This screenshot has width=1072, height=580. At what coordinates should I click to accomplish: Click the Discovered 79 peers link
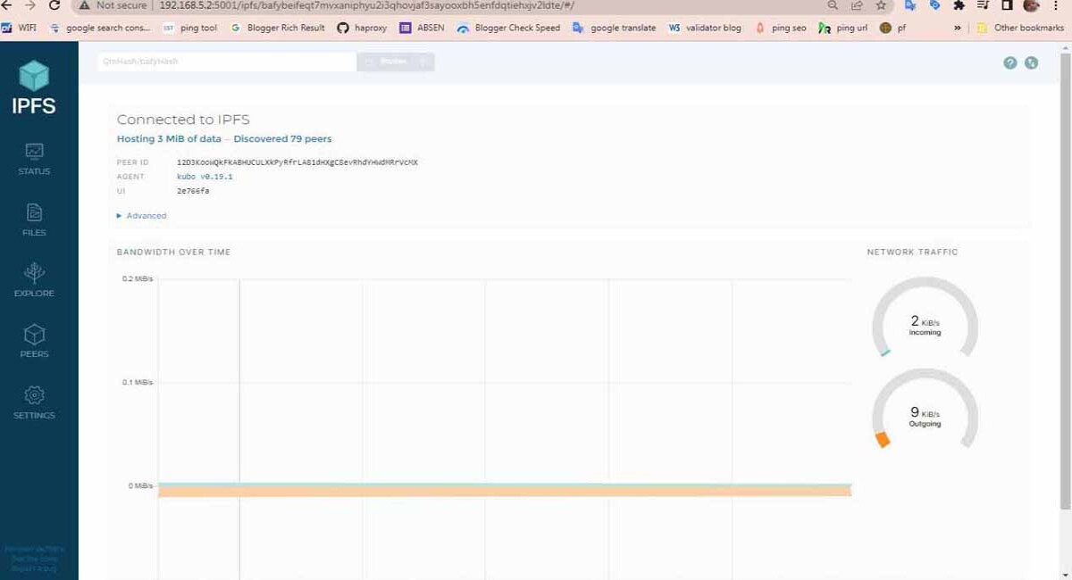(x=282, y=139)
